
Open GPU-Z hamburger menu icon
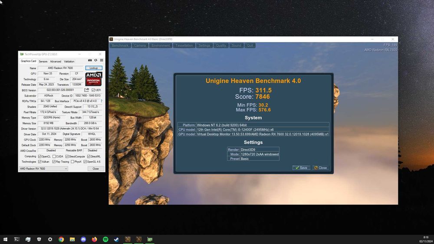click(102, 60)
